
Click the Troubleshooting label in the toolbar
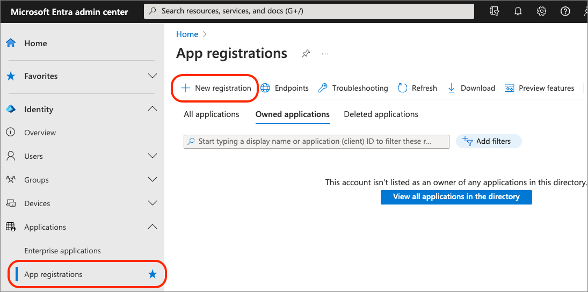point(360,88)
